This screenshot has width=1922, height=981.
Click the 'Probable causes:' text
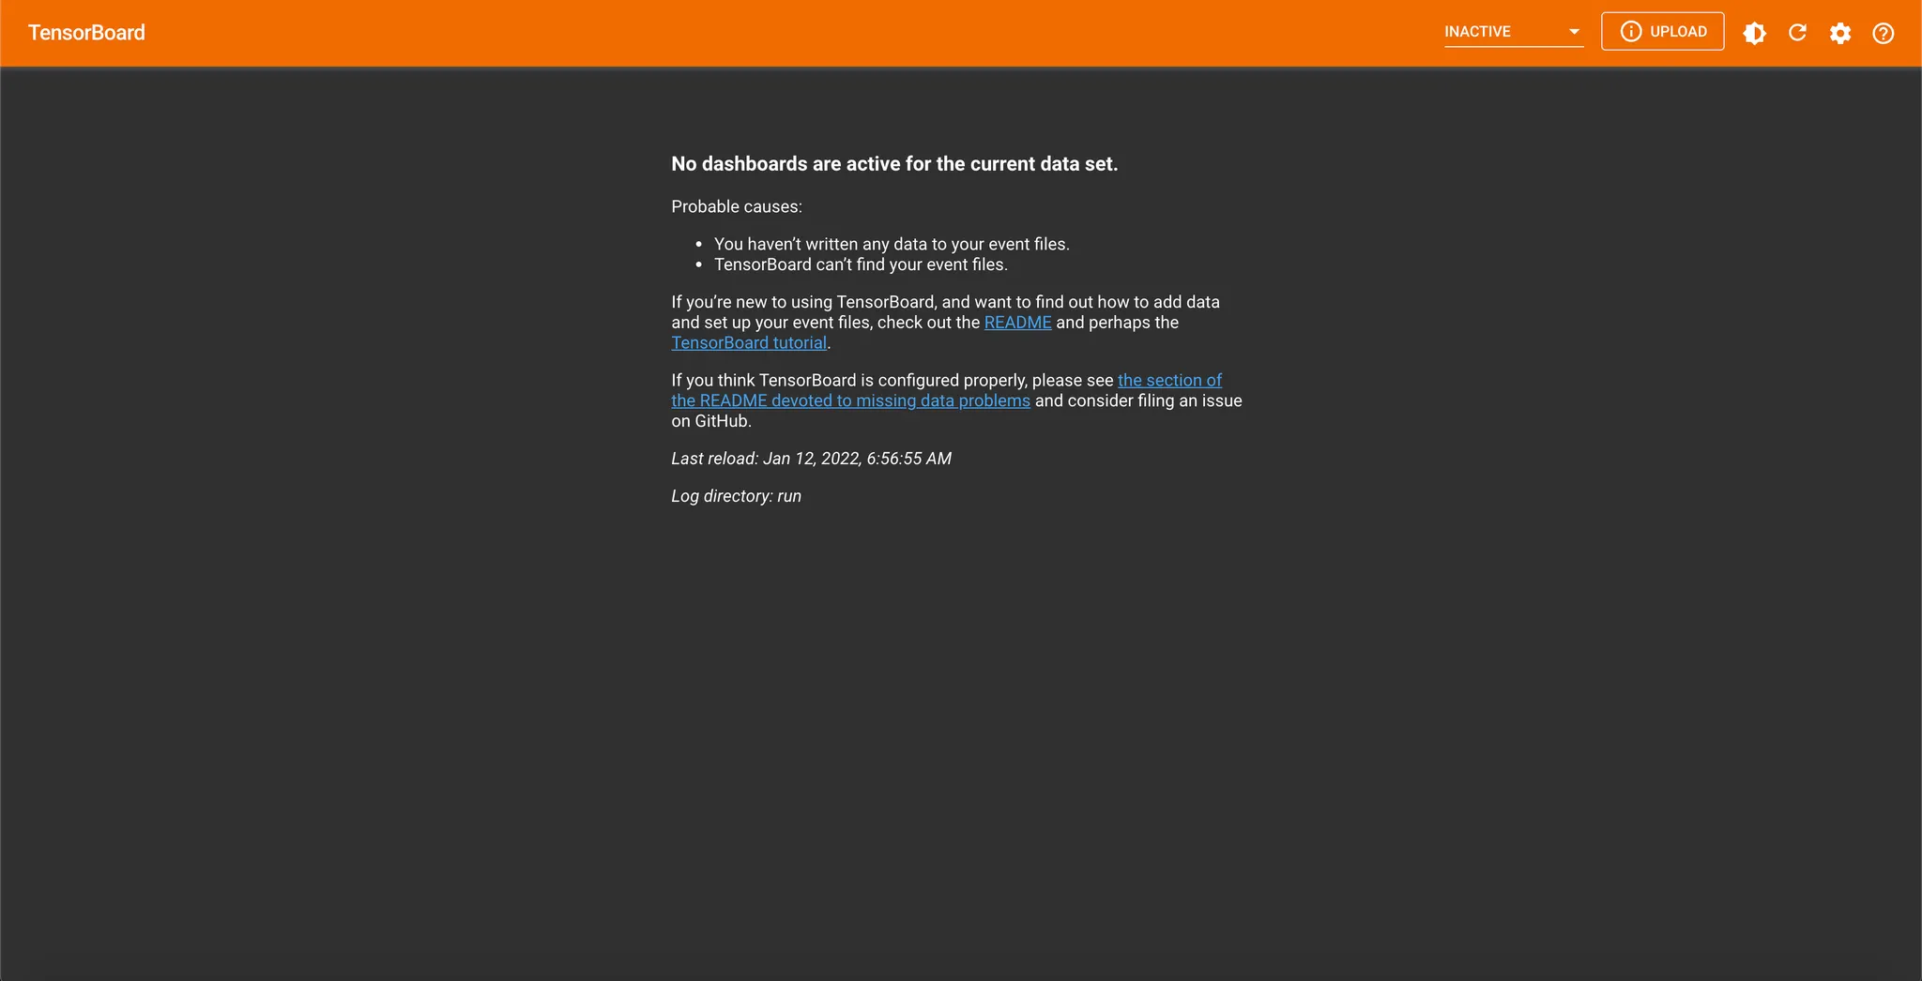737,206
